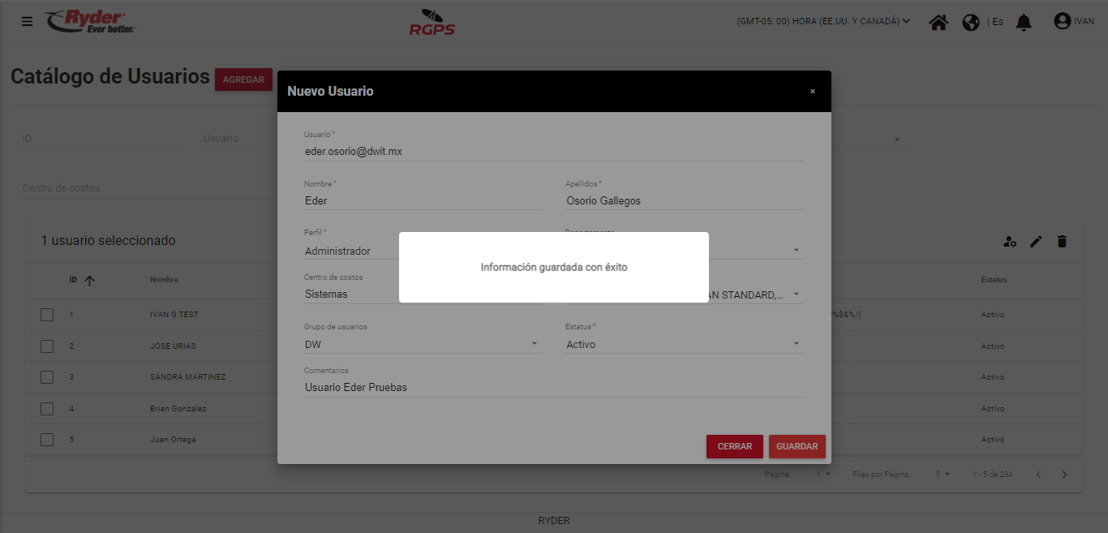The image size is (1108, 533).
Task: Tick the checkbox for Juan Ortega
Action: [x=47, y=440]
